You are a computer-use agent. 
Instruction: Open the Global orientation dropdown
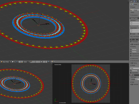[26, 62]
